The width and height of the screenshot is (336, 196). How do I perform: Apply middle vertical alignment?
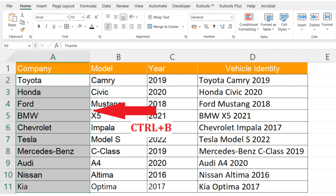tap(116, 17)
